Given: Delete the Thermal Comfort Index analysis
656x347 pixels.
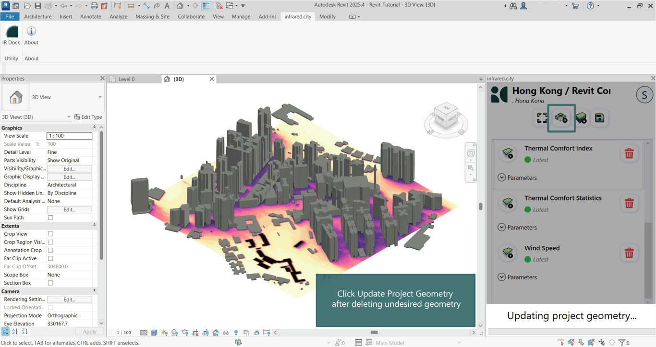Looking at the screenshot, I should 629,154.
